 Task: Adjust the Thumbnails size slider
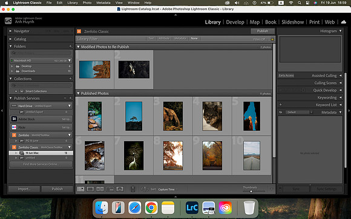click(x=251, y=191)
